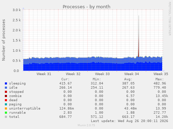Click the 'runnable' legend label
The width and height of the screenshot is (173, 129).
point(17,113)
